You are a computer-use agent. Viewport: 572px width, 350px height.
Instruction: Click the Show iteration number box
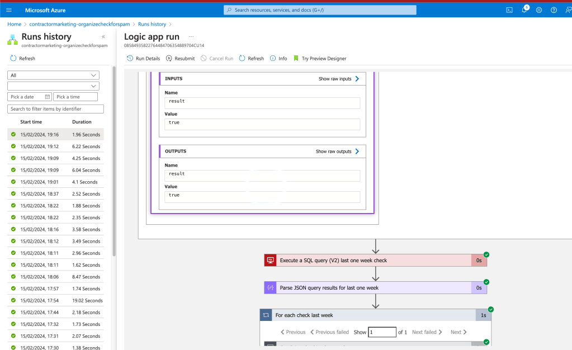(x=382, y=332)
